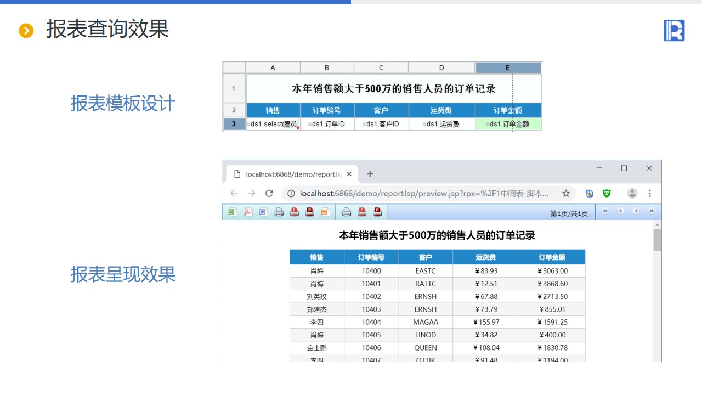
Task: Bookmark this page with star icon
Action: (566, 193)
